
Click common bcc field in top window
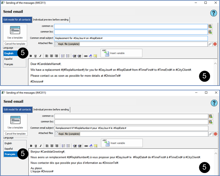(131, 32)
